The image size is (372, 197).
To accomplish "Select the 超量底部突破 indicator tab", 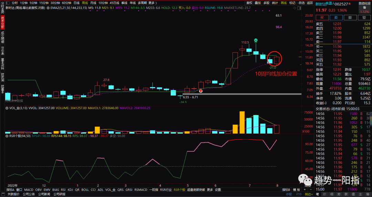I will tap(196, 190).
